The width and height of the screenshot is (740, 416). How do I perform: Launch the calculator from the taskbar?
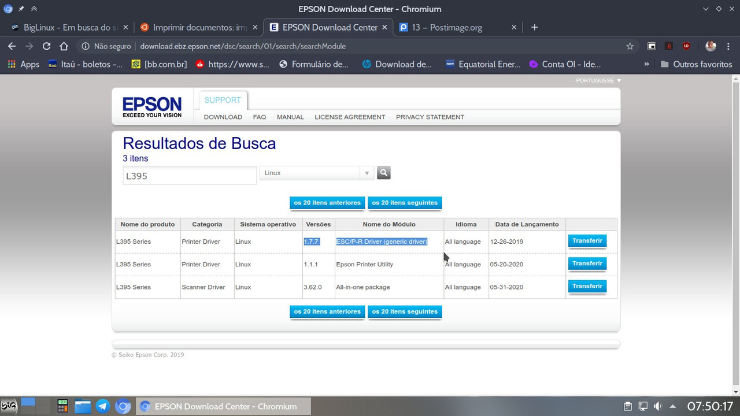pos(62,406)
